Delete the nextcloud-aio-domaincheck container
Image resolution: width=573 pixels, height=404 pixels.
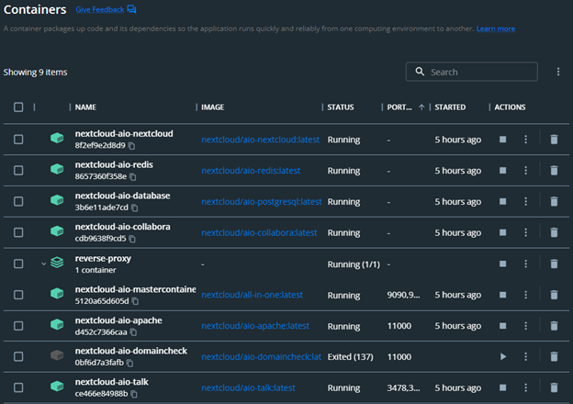554,356
